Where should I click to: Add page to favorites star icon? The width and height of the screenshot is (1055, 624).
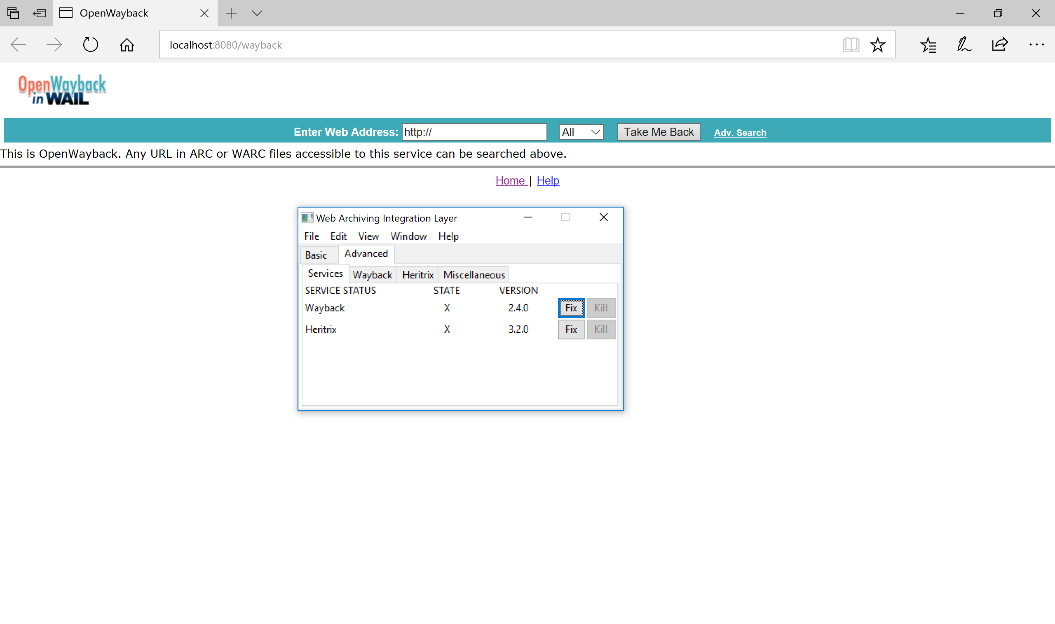[877, 44]
